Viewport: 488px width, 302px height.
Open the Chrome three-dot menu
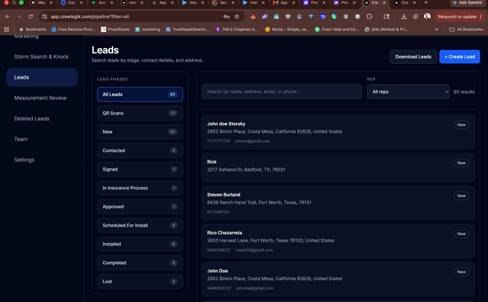coord(481,17)
